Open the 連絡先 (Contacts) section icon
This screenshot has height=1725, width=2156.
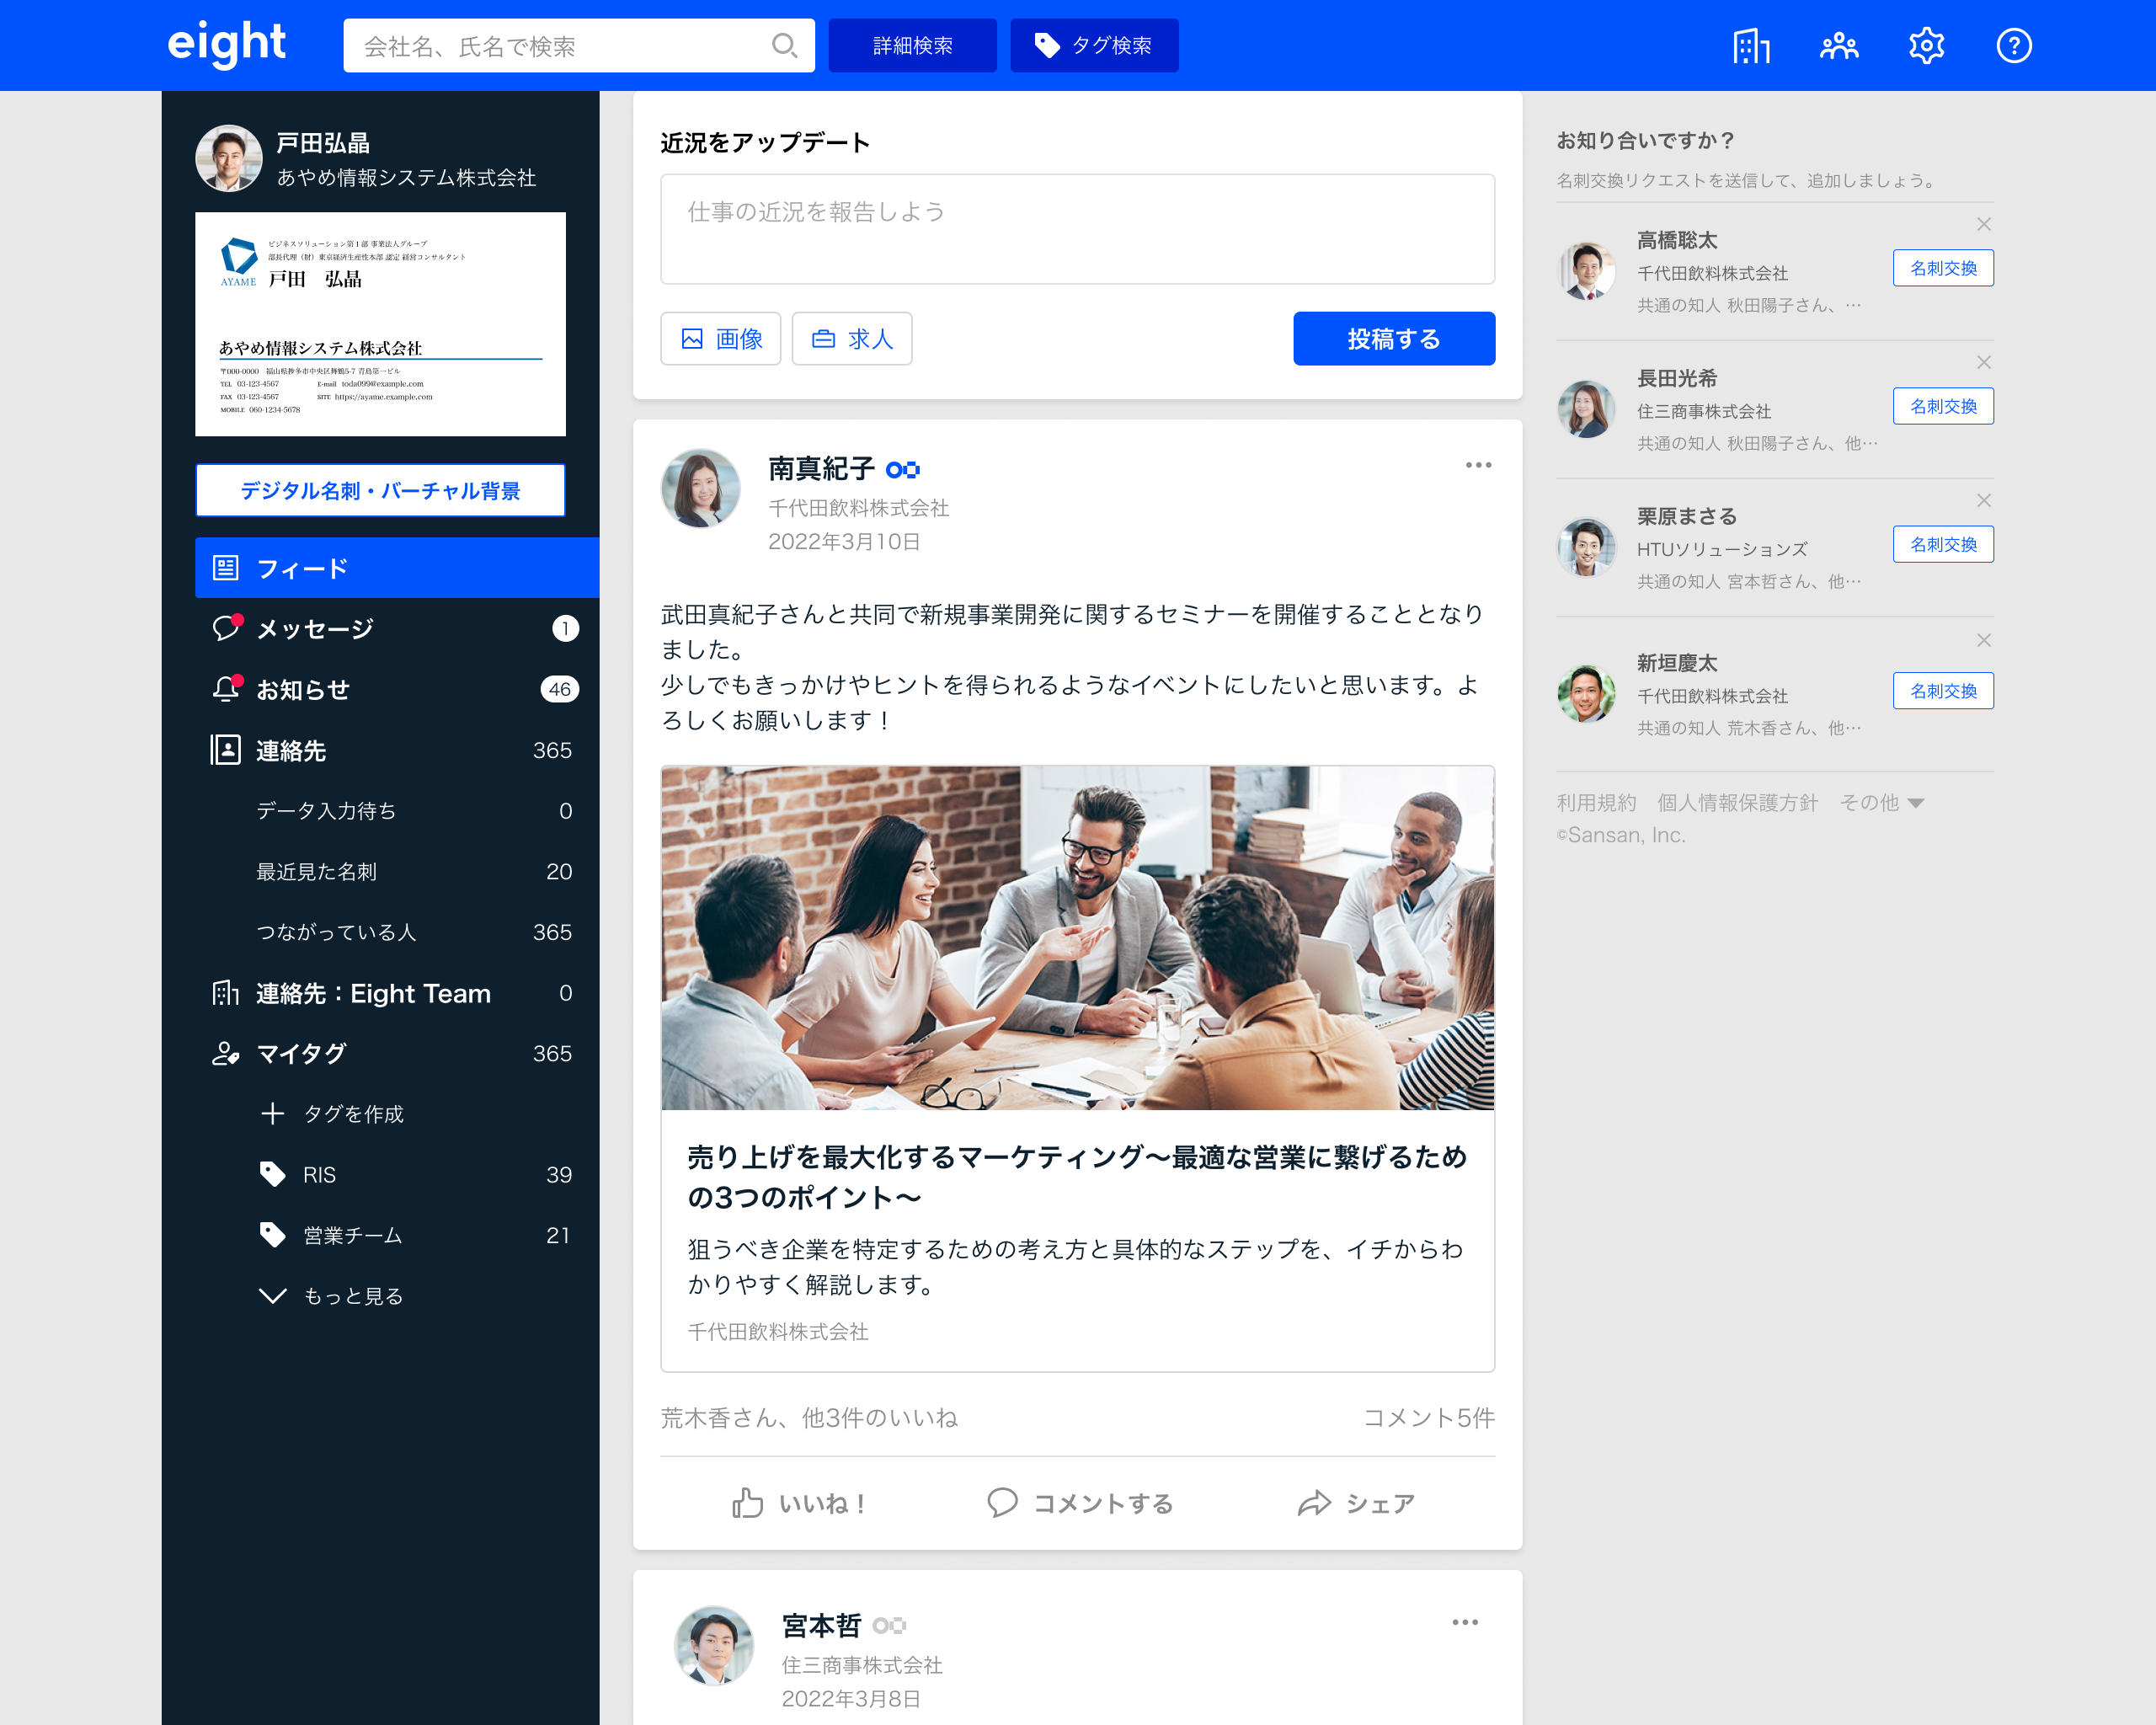coord(223,750)
